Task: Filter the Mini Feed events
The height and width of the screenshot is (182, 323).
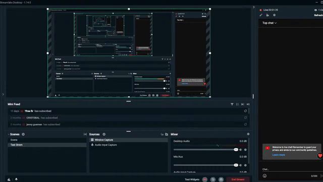Action: coord(232,104)
